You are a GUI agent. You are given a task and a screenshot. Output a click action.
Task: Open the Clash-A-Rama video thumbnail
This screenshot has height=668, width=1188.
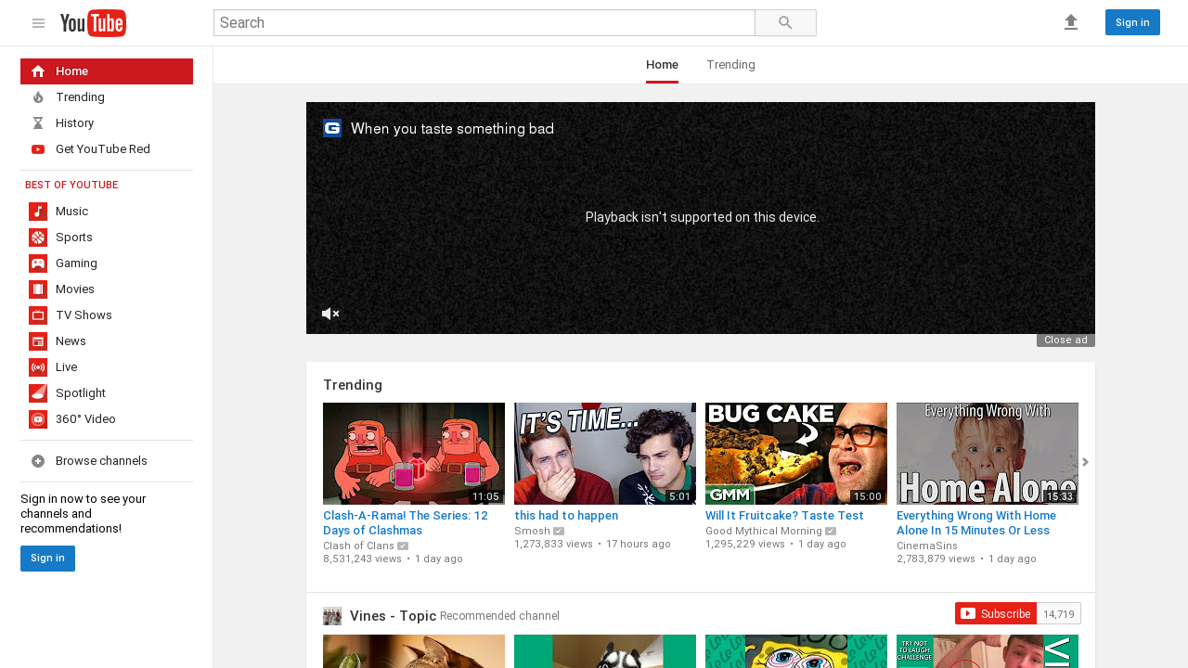[414, 454]
